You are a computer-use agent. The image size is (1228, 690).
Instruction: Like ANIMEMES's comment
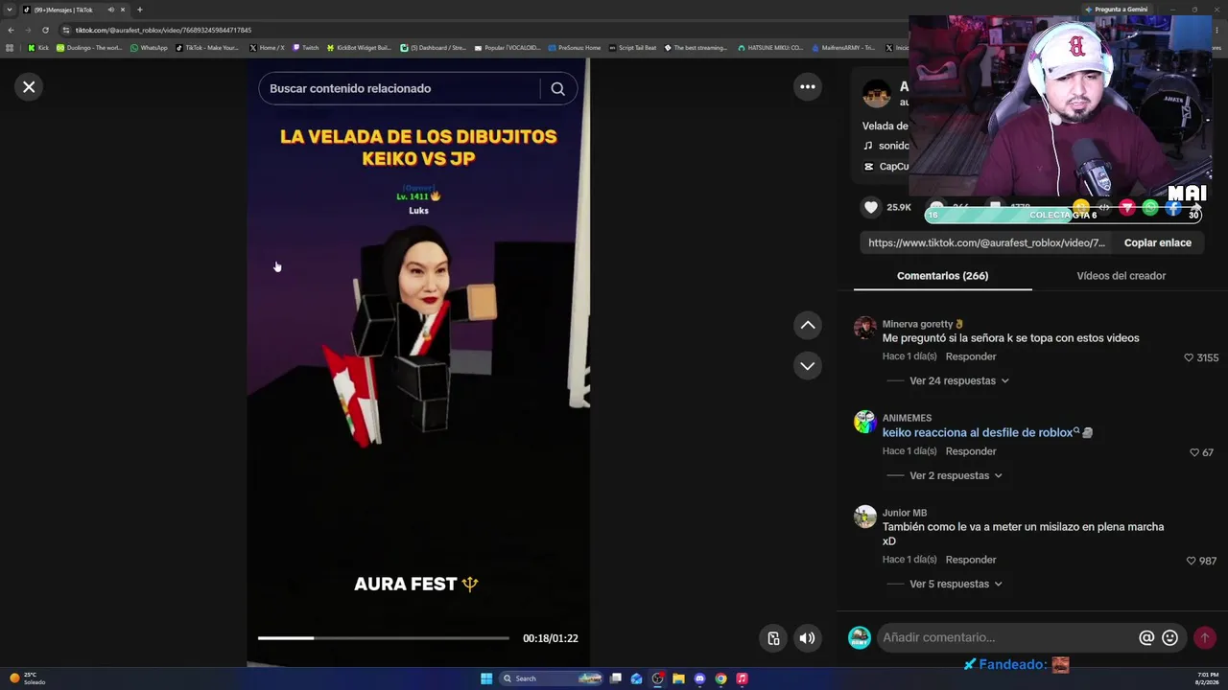pos(1194,452)
